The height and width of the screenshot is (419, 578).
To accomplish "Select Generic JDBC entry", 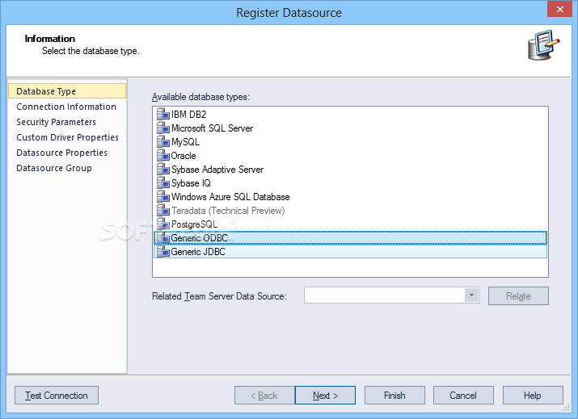I will (350, 251).
